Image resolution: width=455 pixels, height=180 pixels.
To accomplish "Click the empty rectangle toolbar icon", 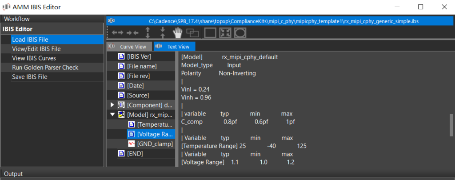I will click(x=210, y=32).
